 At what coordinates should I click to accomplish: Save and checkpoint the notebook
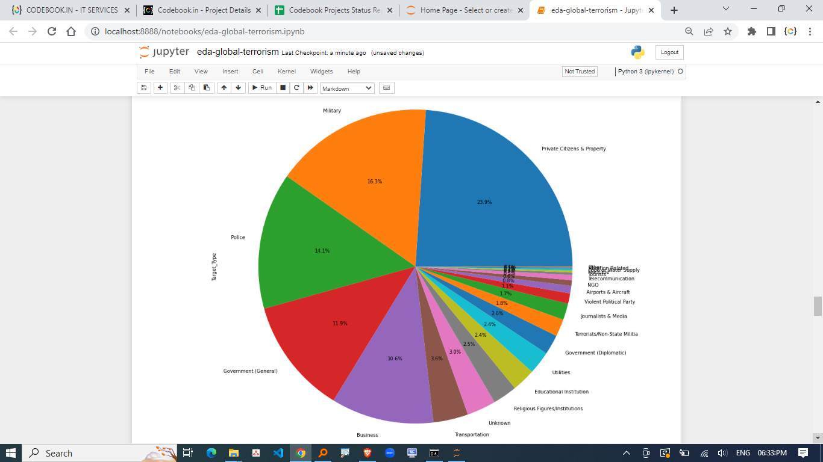coord(144,88)
